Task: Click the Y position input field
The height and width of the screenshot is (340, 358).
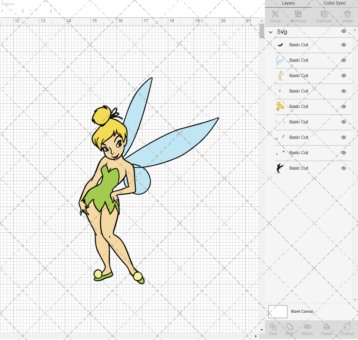Action: click(41, 11)
